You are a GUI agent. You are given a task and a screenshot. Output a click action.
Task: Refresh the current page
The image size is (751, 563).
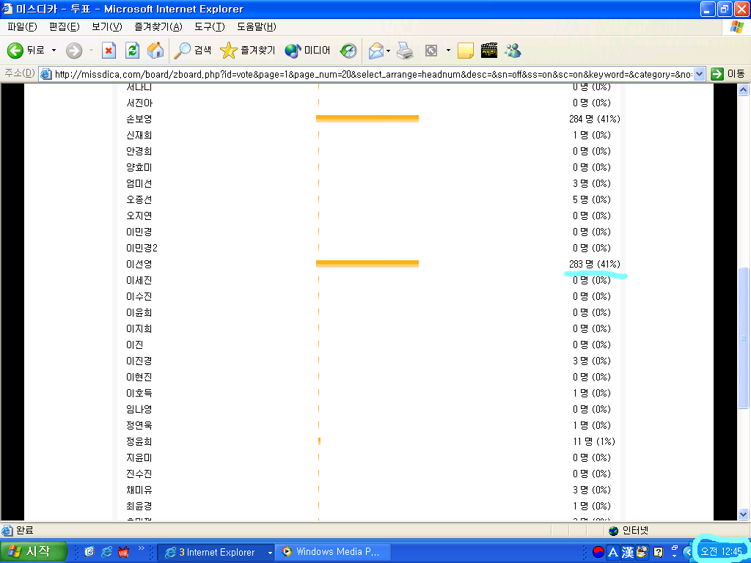coord(132,51)
